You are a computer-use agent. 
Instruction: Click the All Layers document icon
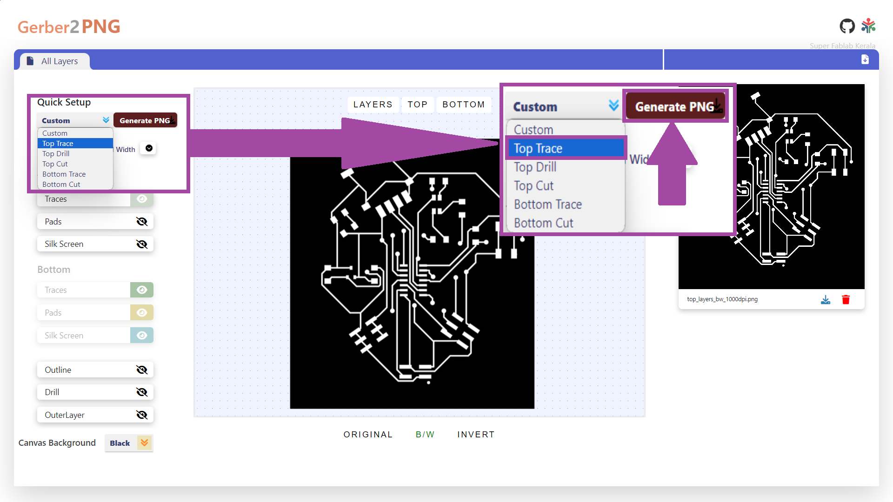coord(30,61)
